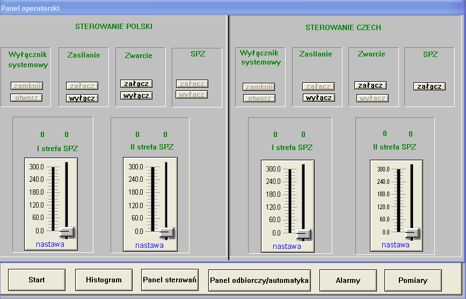The width and height of the screenshot is (466, 299).
Task: Click nastawa label under Czech II strefa slider
Action: pyautogui.click(x=396, y=245)
